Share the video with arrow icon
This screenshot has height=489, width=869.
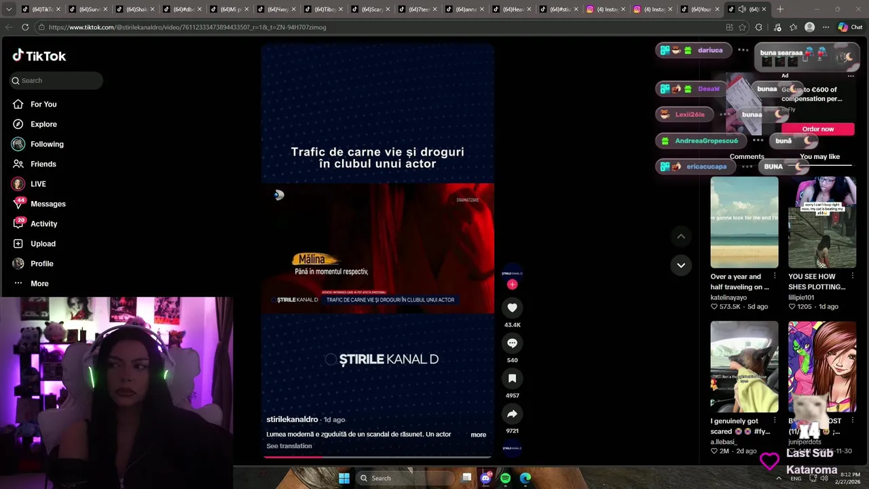[x=512, y=414]
